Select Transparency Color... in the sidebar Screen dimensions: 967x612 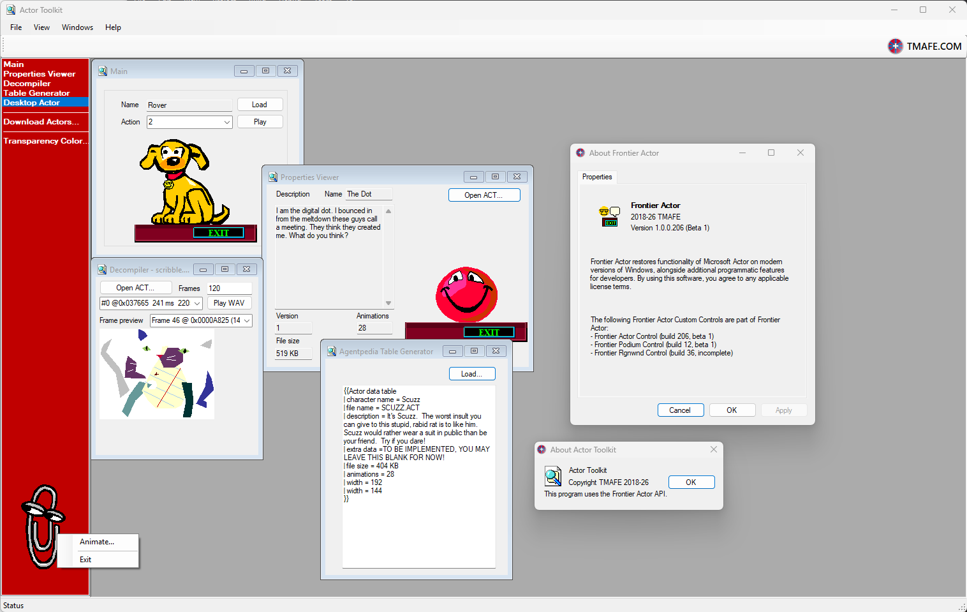tap(45, 141)
